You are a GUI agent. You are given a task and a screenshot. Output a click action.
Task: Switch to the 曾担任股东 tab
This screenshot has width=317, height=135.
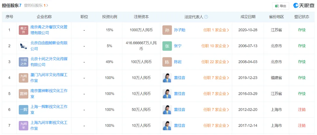36,6
